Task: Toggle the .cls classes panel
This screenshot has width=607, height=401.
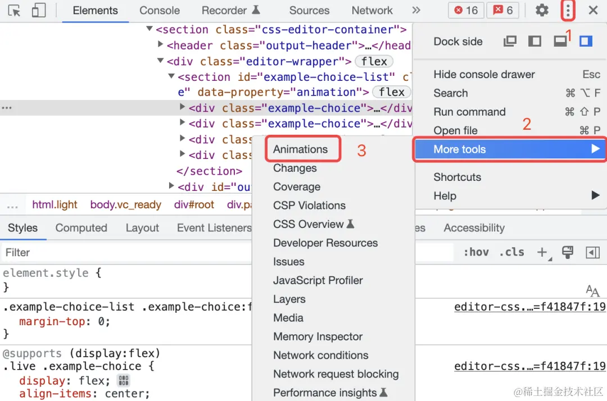Action: pos(512,252)
